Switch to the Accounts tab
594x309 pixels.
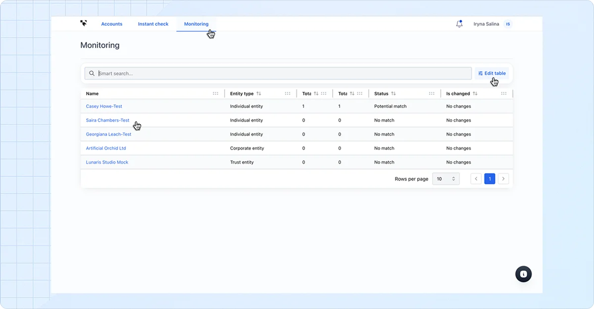point(112,24)
